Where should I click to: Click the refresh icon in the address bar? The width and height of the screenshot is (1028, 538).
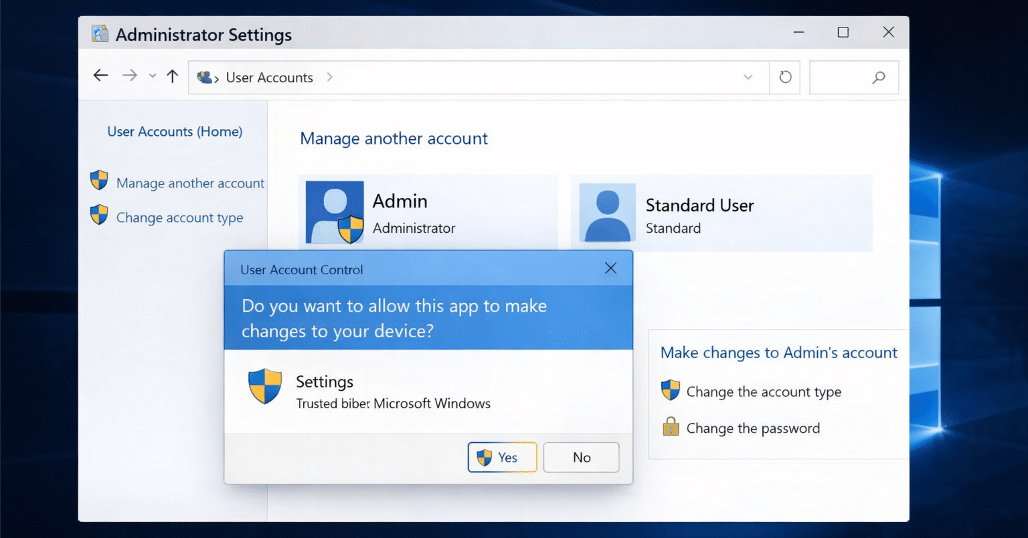[x=784, y=77]
